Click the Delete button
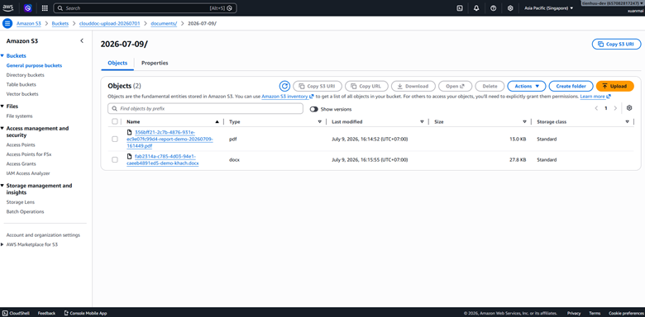 (x=490, y=86)
